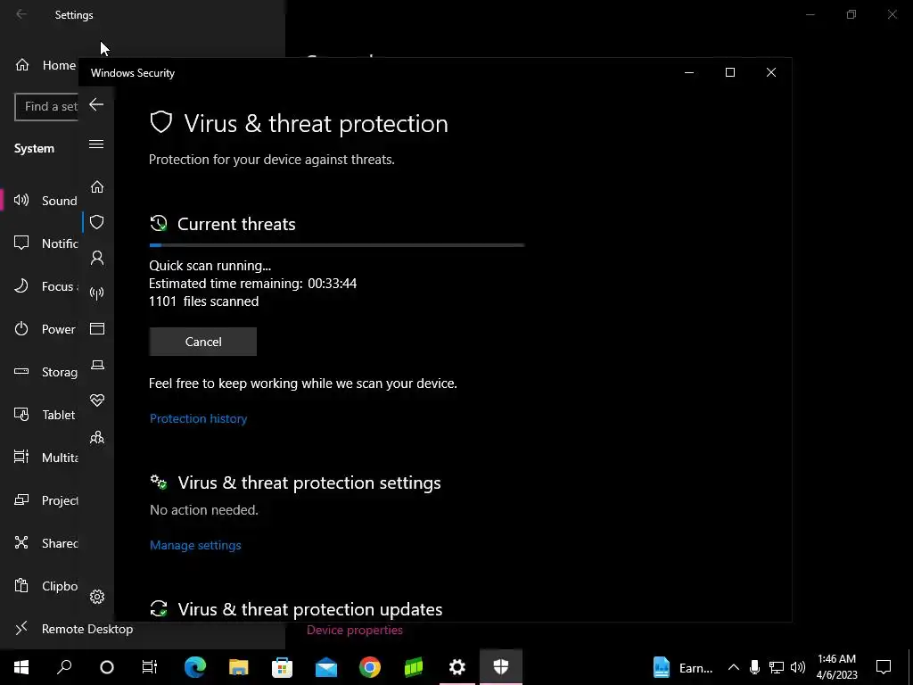
Task: Click the Settings window back arrow
Action: 21,14
